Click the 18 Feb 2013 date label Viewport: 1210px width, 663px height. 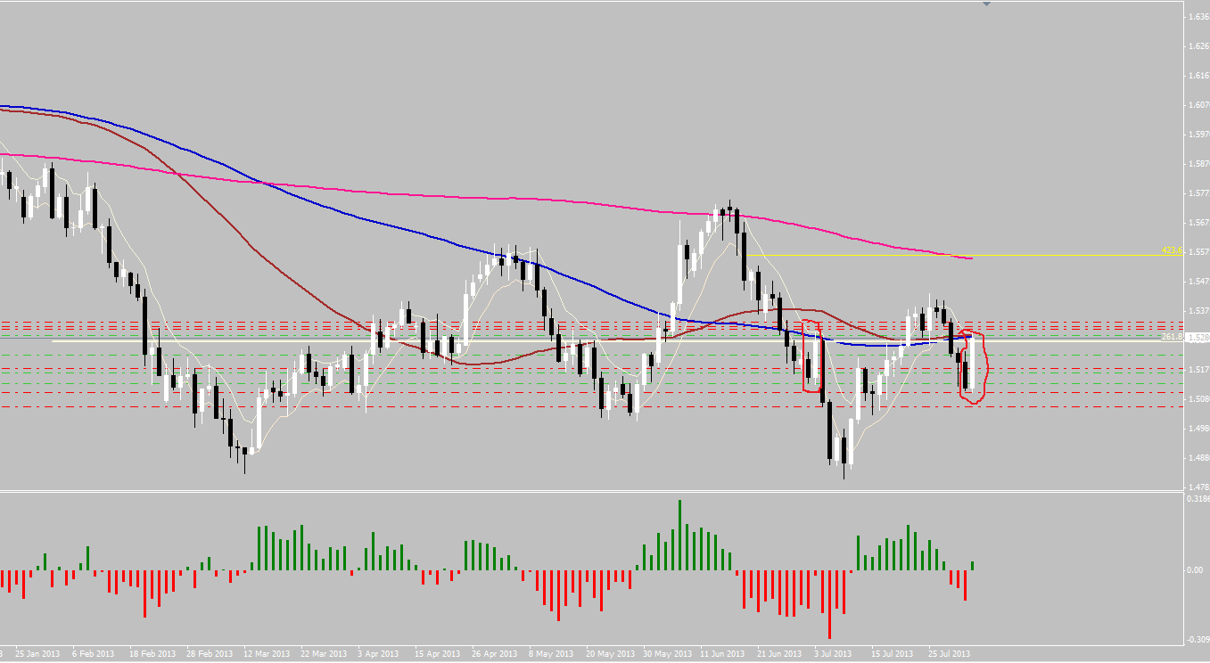[x=152, y=653]
